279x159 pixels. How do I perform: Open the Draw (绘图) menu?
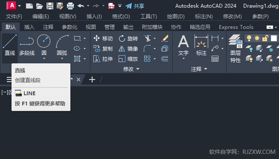(x=176, y=17)
